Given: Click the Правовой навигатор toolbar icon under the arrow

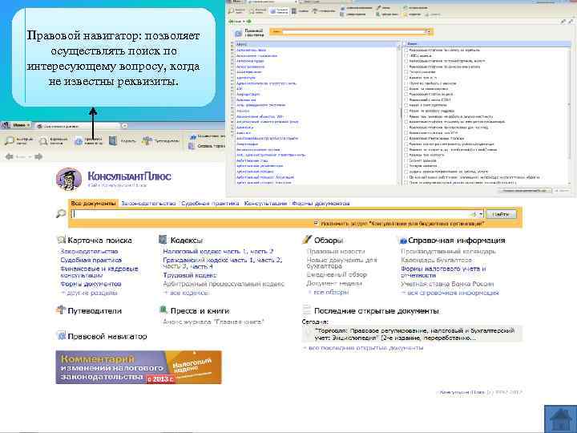Looking at the screenshot, I should 79,141.
